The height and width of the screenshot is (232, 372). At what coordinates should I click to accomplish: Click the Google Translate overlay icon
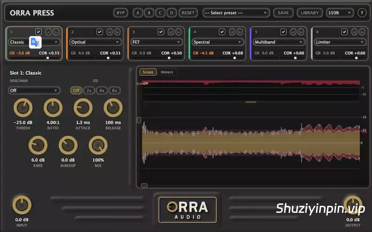35,43
